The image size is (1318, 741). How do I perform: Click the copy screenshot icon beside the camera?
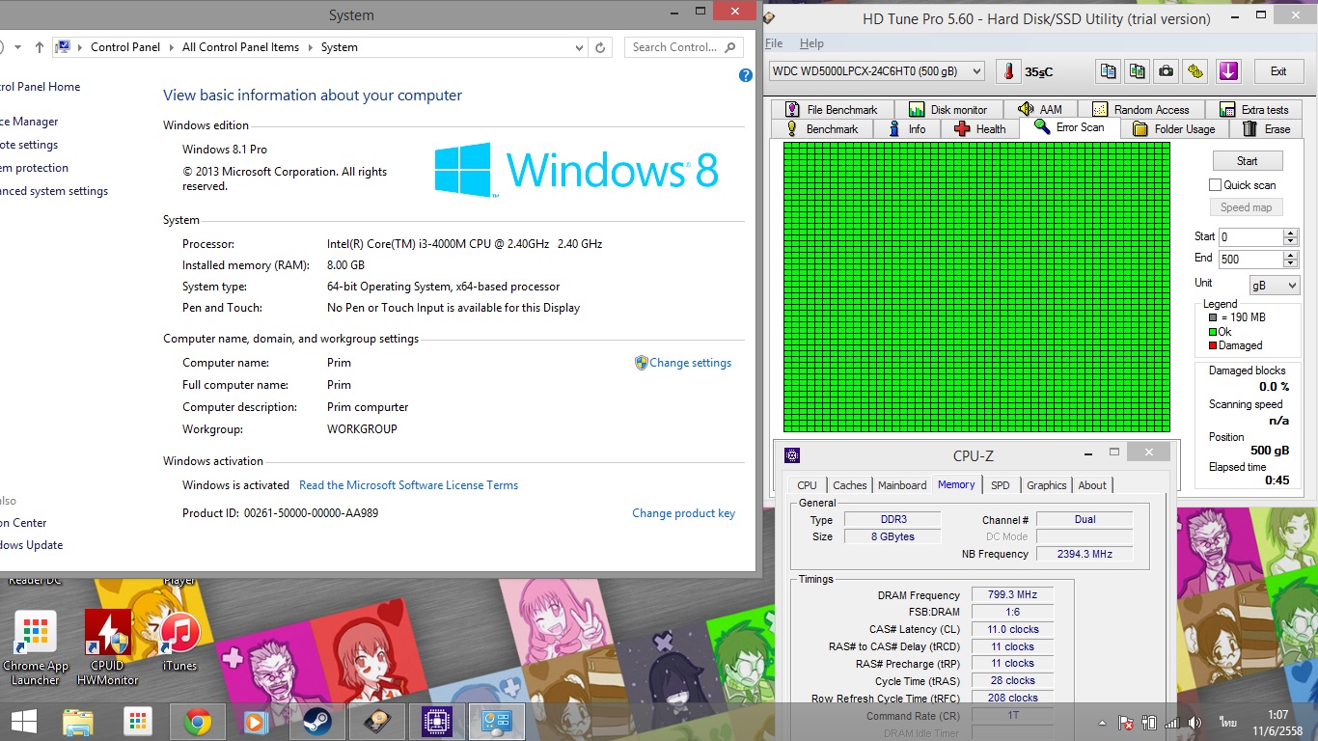[1138, 71]
